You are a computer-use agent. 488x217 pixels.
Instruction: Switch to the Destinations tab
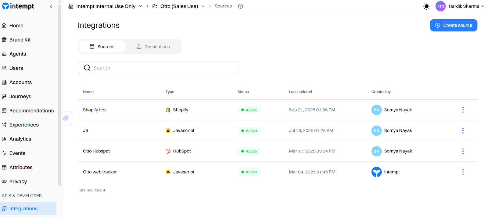(153, 47)
